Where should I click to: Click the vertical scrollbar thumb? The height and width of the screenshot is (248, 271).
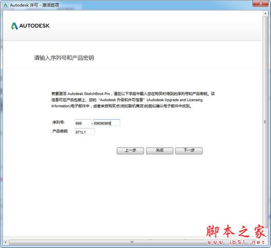click(265, 122)
